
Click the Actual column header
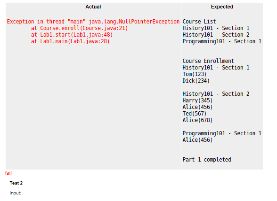pyautogui.click(x=93, y=7)
